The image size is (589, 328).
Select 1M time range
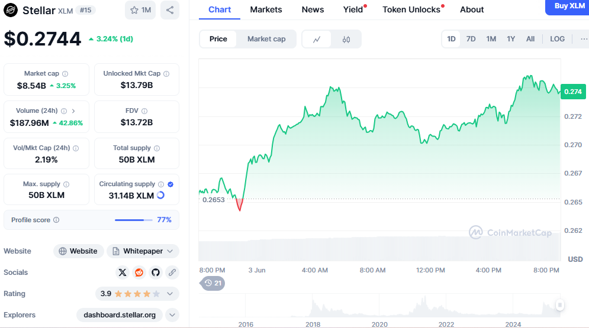[491, 39]
